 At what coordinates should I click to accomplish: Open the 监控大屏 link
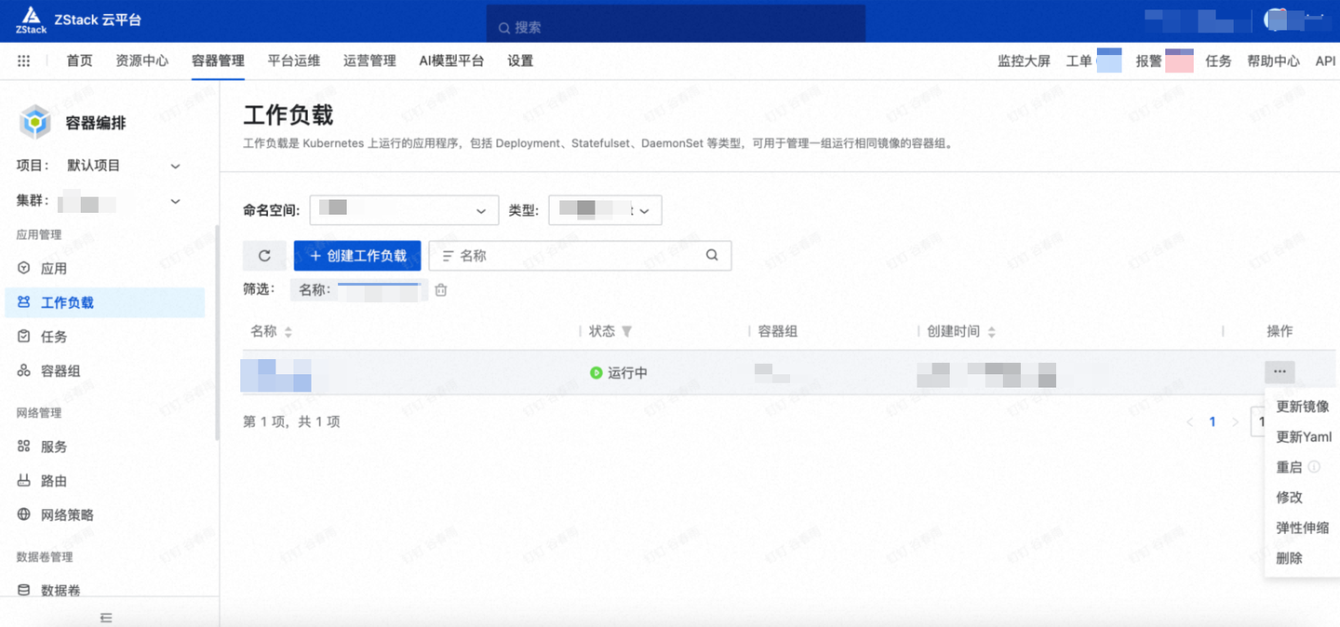pos(1024,60)
